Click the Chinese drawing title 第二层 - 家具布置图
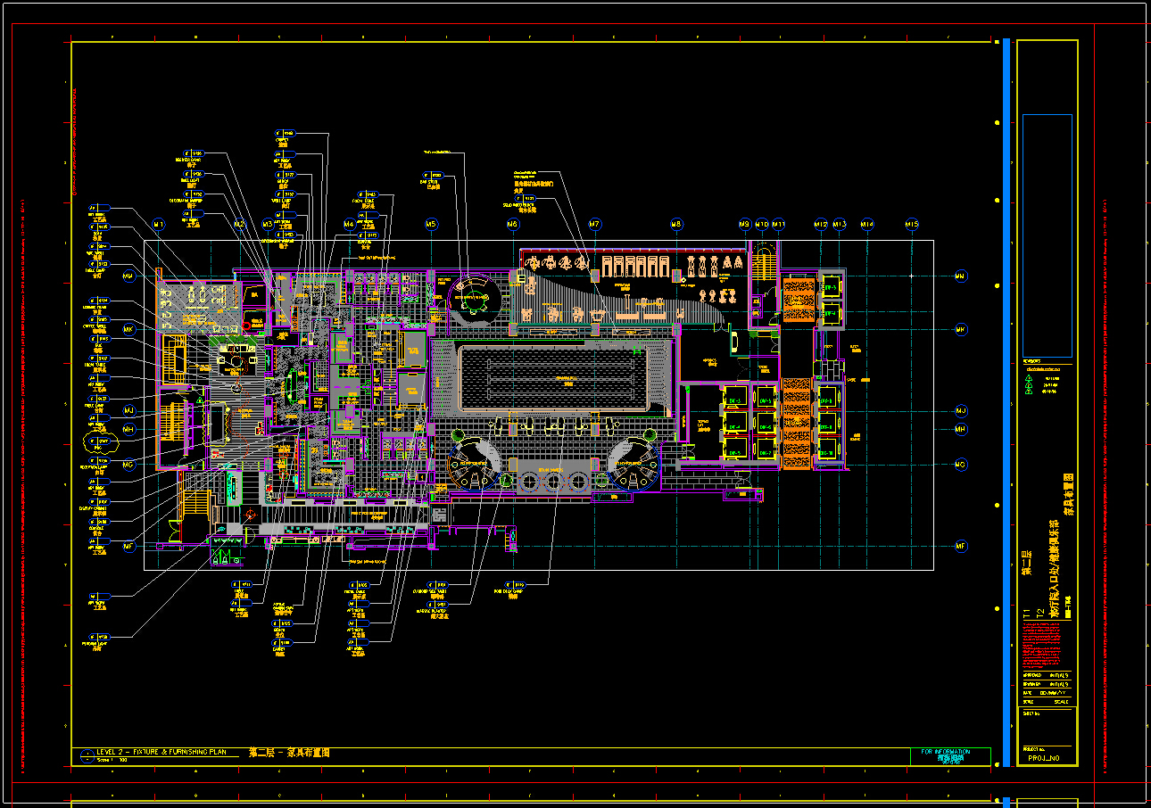1151x808 pixels. click(289, 753)
